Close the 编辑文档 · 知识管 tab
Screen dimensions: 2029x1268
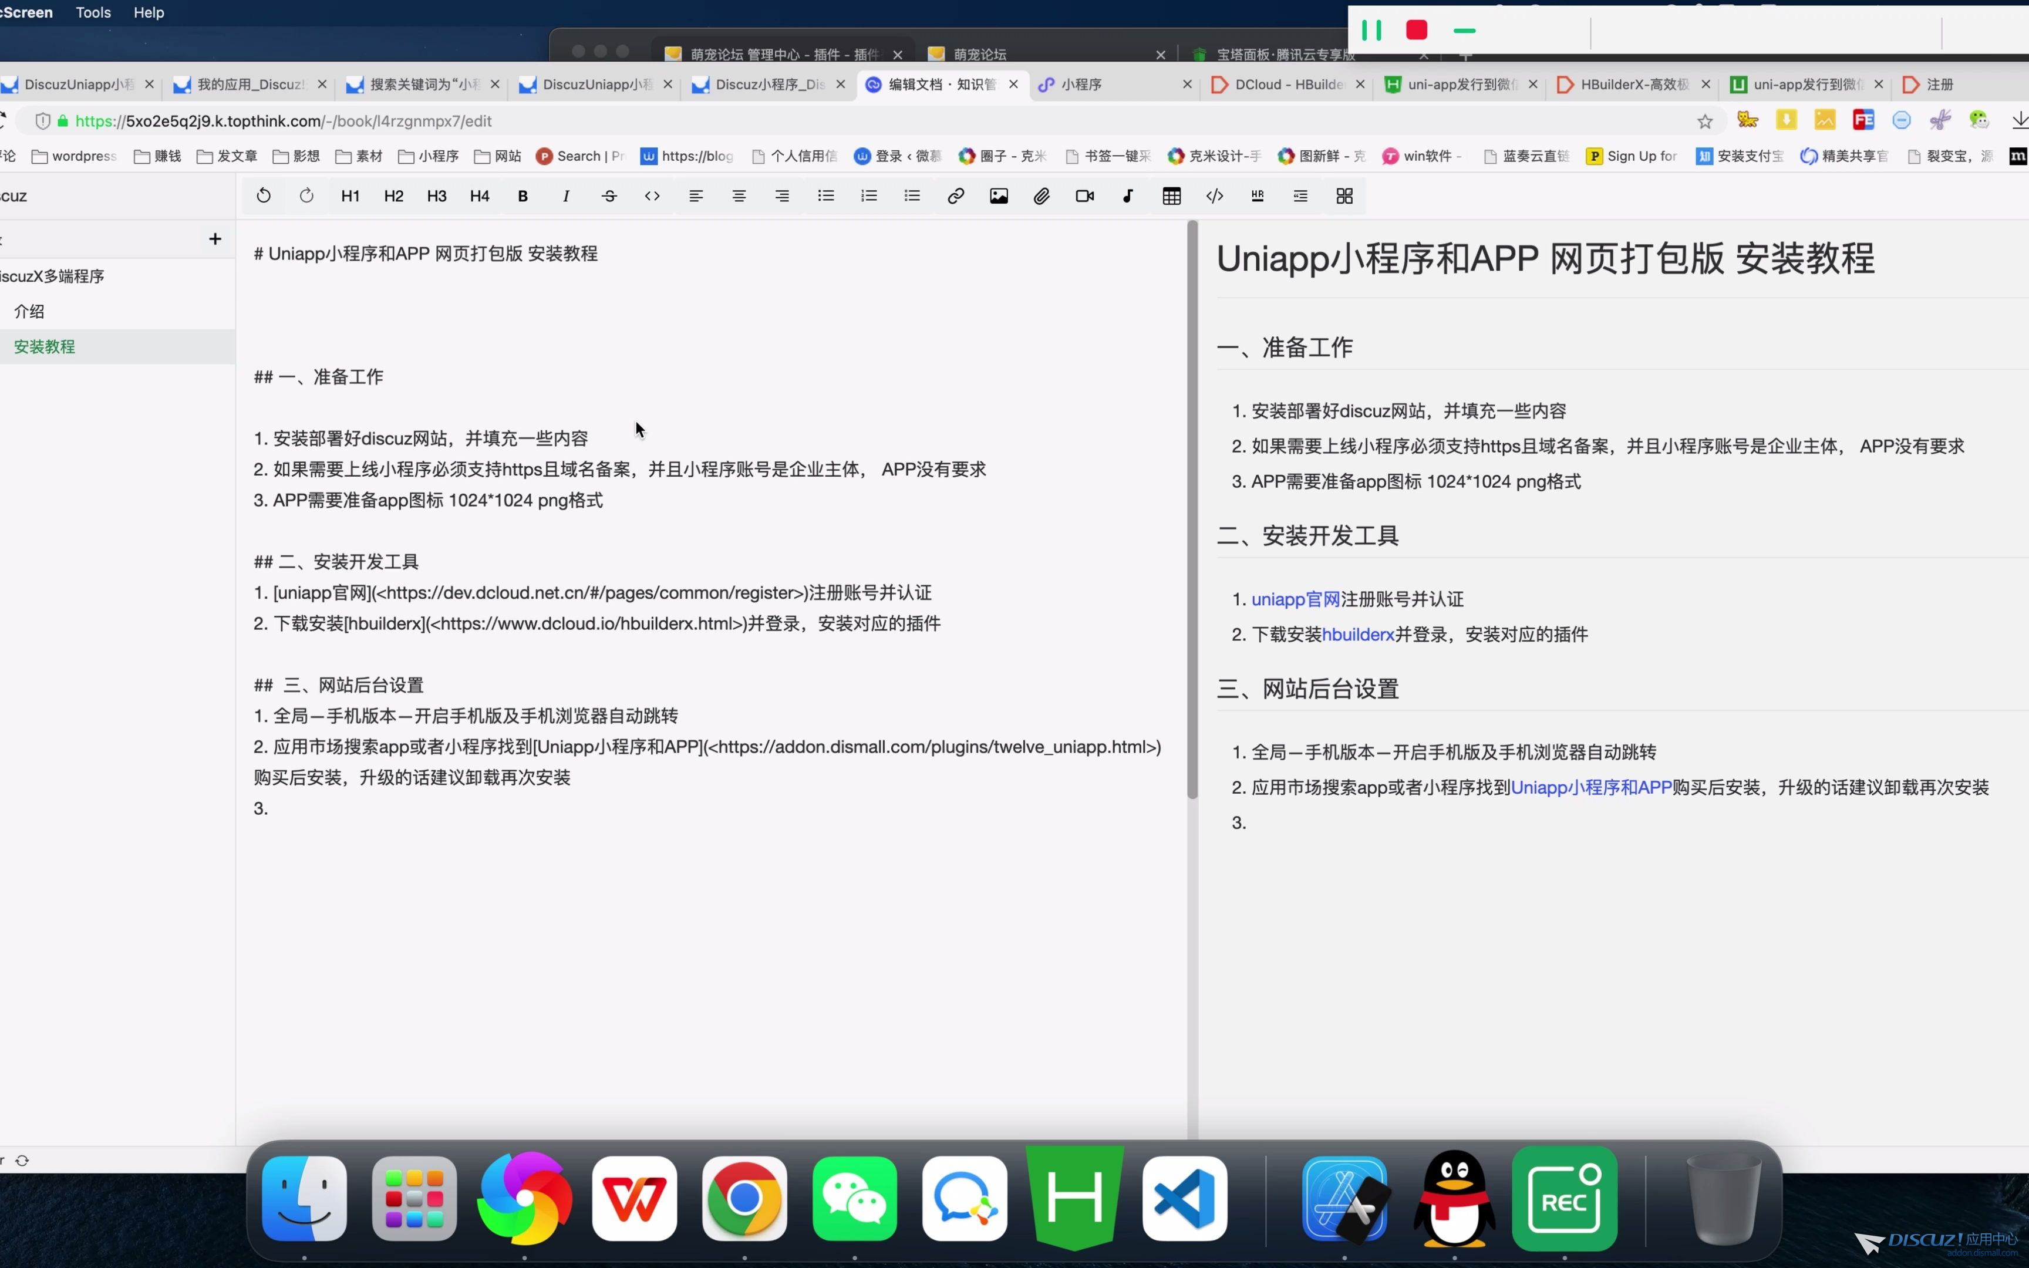1013,84
